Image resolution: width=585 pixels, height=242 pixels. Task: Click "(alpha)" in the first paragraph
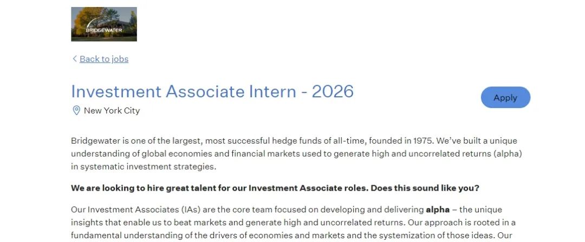[x=508, y=154]
